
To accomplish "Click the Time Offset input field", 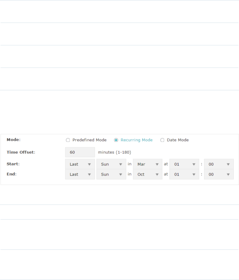I will [80, 152].
